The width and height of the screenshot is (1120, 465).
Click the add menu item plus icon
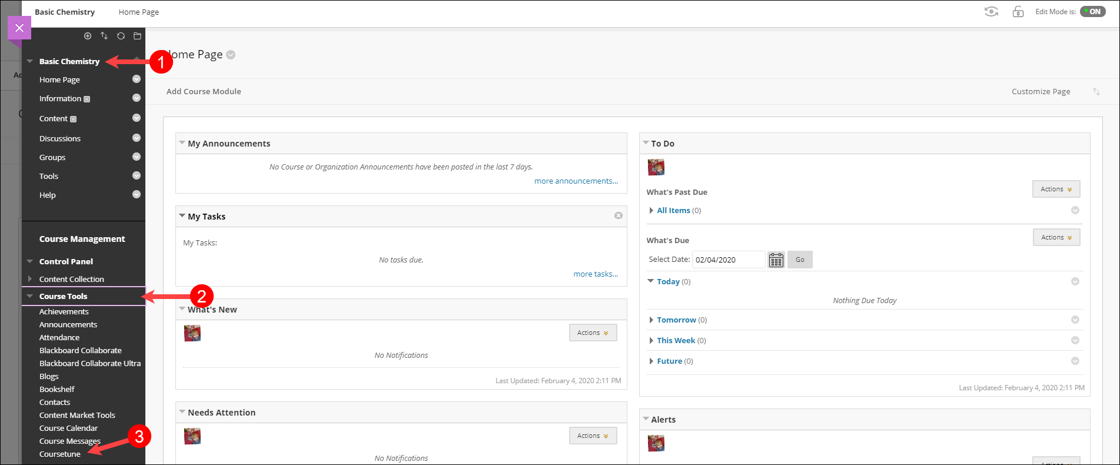[x=88, y=36]
